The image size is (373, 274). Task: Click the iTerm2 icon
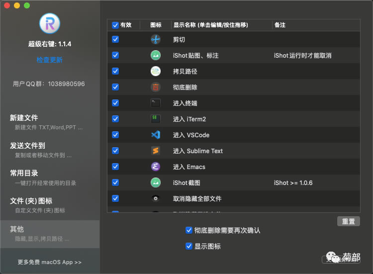tap(156, 119)
